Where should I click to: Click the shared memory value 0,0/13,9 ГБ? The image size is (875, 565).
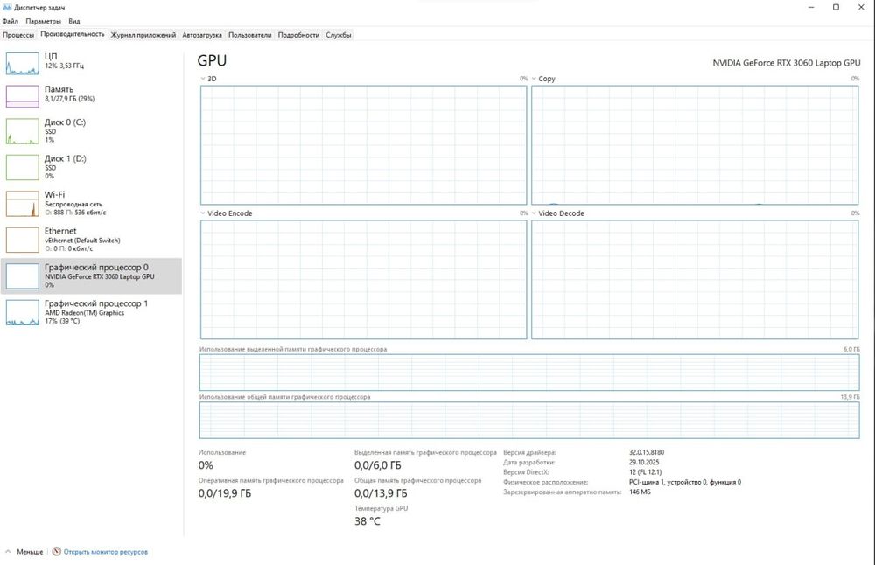click(x=381, y=493)
